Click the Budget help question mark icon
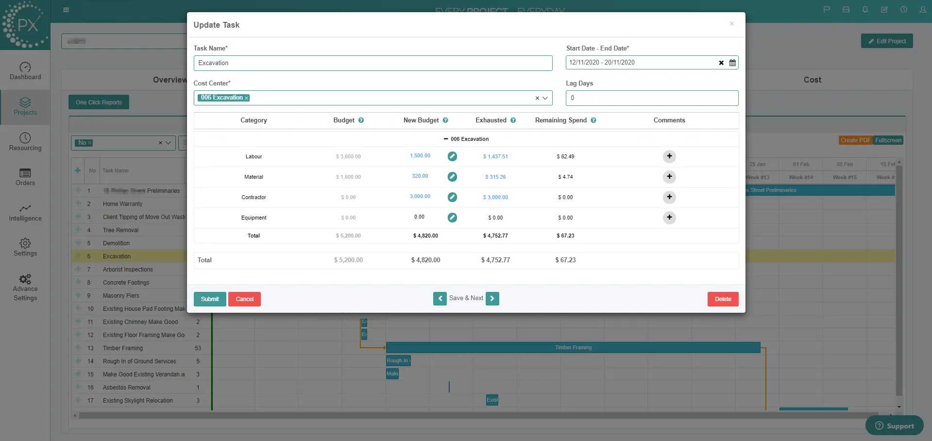 [361, 120]
